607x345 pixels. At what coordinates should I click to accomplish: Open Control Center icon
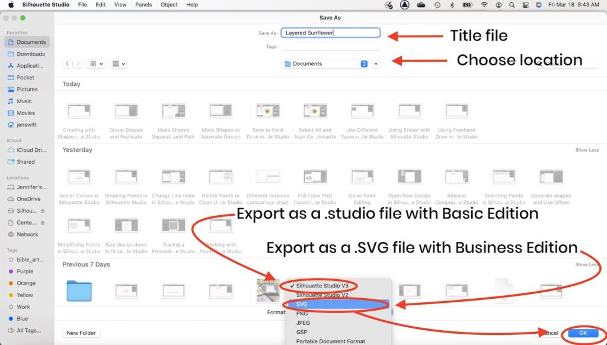[x=525, y=5]
